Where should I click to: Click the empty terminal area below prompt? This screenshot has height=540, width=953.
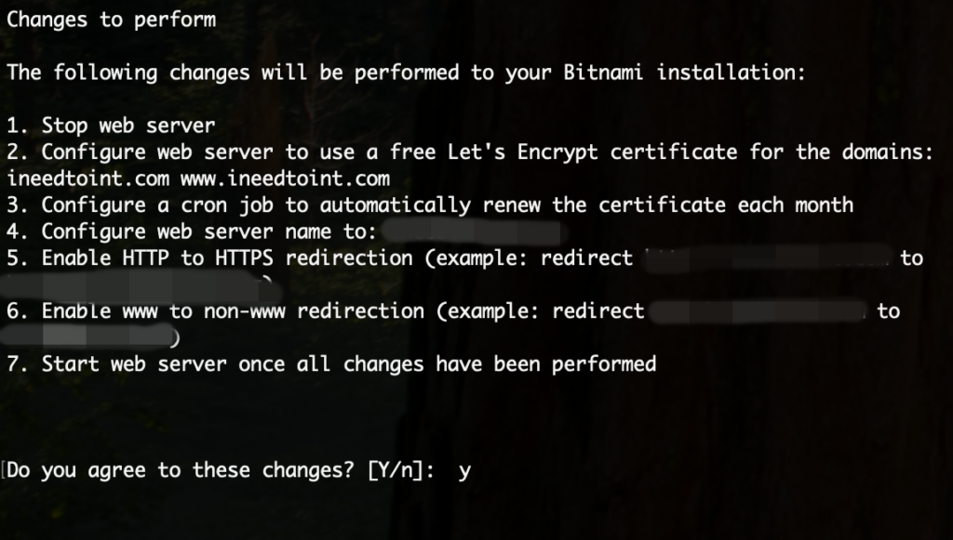click(x=476, y=513)
